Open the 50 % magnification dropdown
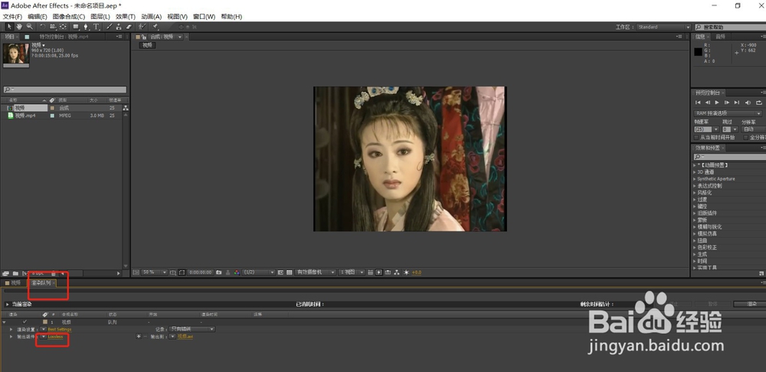Image resolution: width=766 pixels, height=372 pixels. point(155,272)
